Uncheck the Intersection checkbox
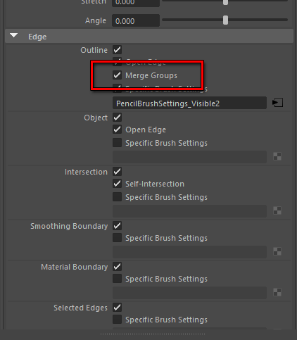Viewport: 297px width, 340px height. 117,172
